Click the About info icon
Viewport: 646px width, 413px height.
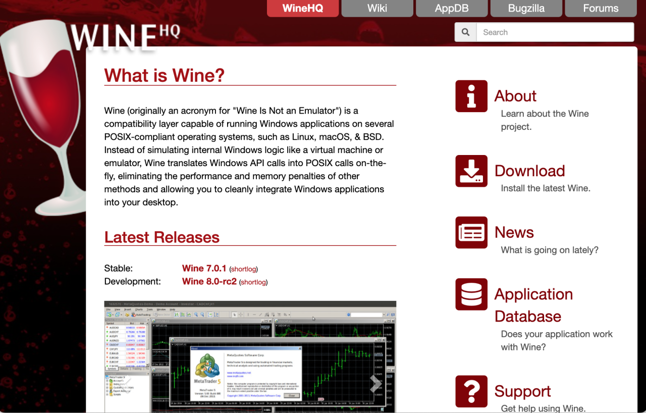(471, 96)
